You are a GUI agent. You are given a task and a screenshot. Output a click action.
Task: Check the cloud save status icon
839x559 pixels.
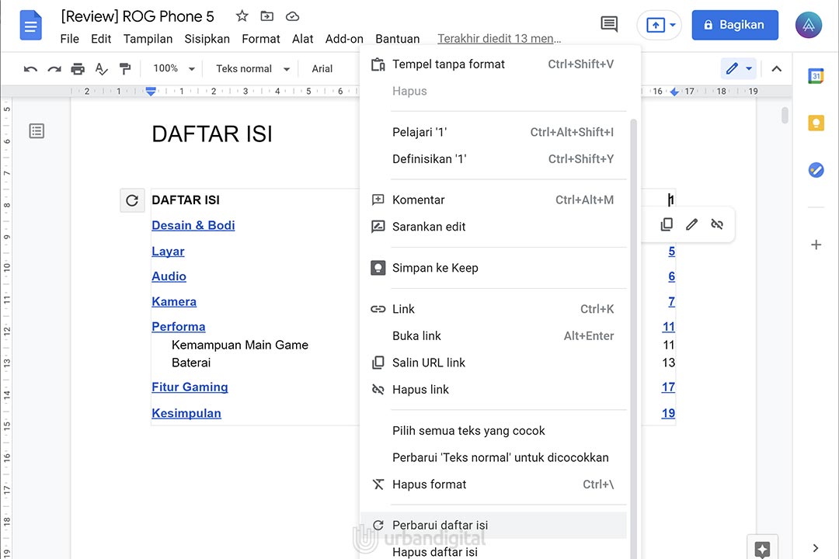tap(292, 16)
